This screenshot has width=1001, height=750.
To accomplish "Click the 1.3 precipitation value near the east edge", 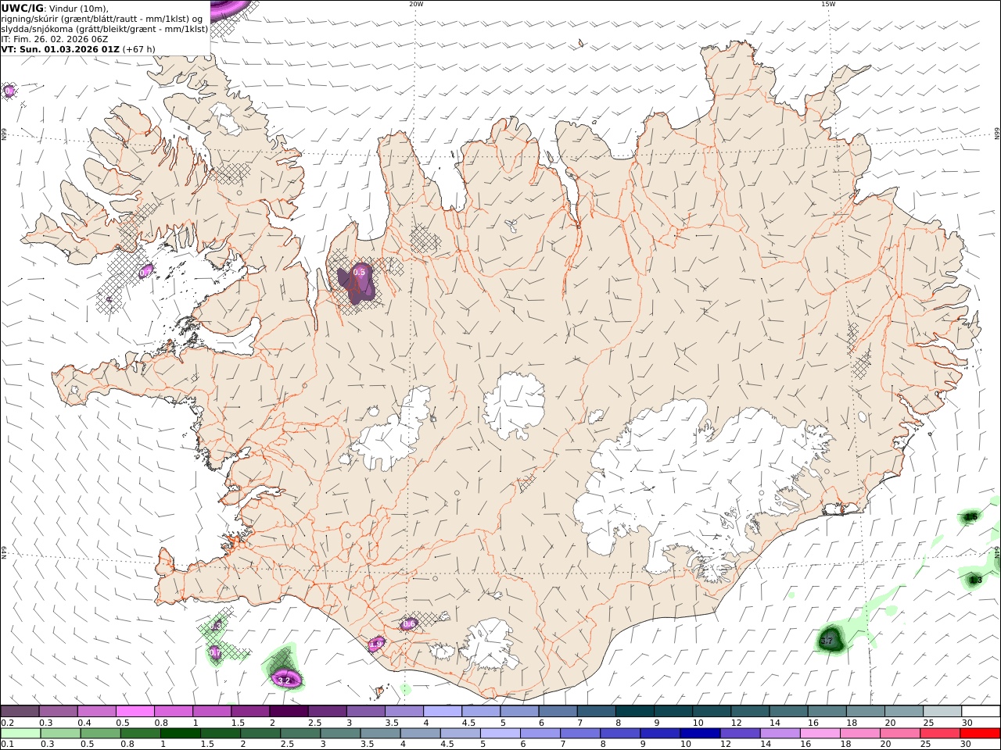I will (x=975, y=580).
